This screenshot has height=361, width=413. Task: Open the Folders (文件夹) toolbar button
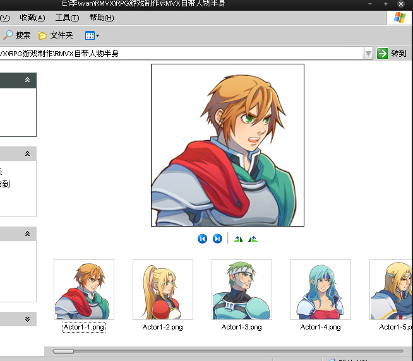56,35
